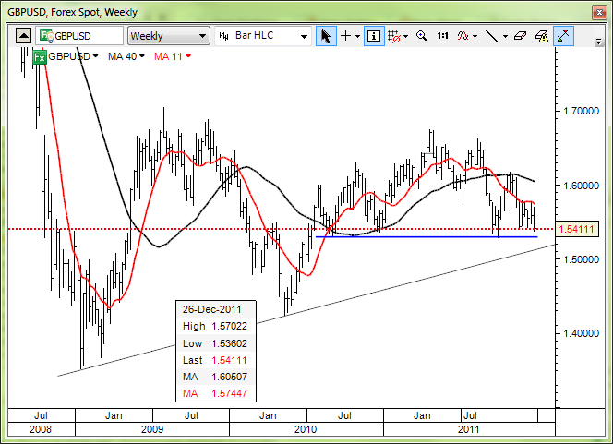613x444 pixels.
Task: Click the 1.70000 price axis label
Action: (x=581, y=111)
